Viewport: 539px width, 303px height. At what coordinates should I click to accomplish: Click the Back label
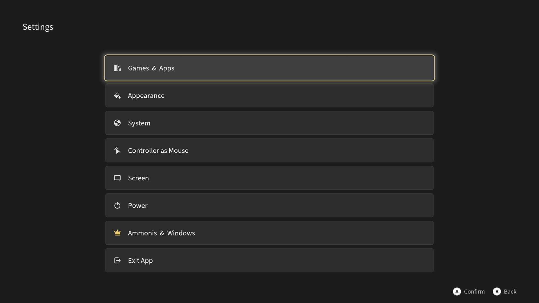[510, 291]
